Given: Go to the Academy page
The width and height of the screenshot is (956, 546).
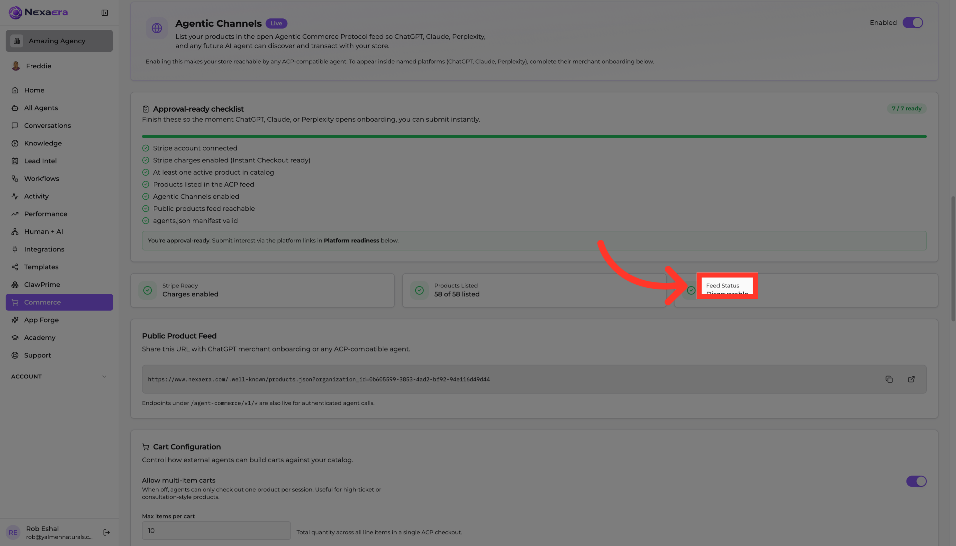Looking at the screenshot, I should (x=59, y=338).
